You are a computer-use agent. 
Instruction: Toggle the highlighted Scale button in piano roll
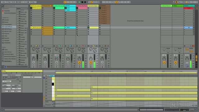pos(52,76)
